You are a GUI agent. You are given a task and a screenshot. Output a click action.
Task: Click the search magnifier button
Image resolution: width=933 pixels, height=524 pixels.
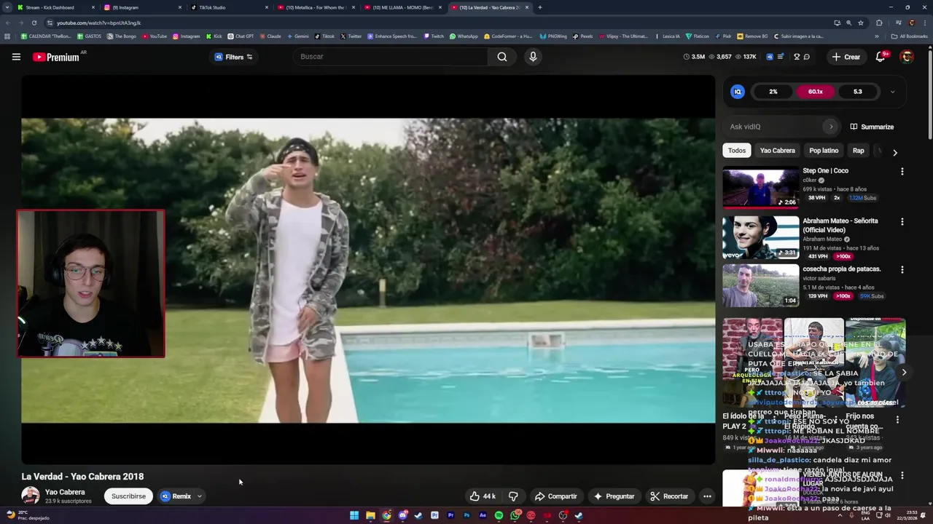(x=502, y=57)
